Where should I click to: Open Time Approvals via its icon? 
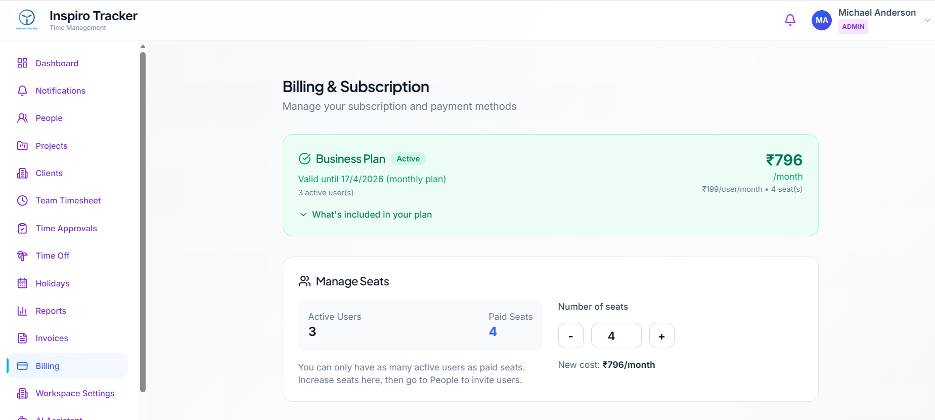coord(22,228)
